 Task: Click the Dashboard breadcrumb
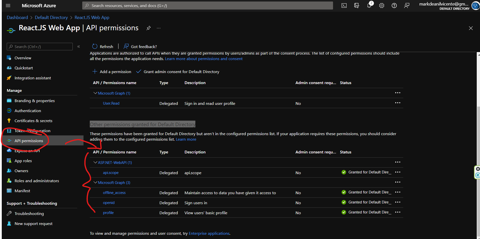(x=17, y=18)
